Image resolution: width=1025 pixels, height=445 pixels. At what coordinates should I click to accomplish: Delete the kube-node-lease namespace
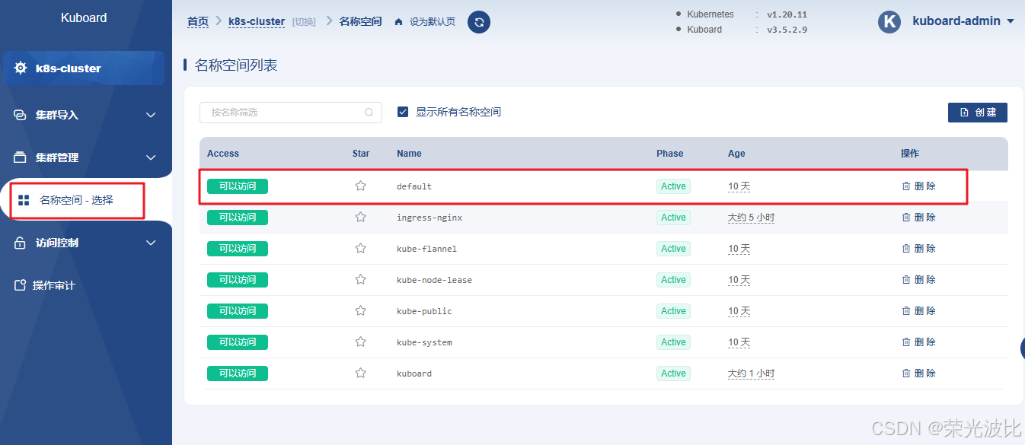pyautogui.click(x=919, y=279)
